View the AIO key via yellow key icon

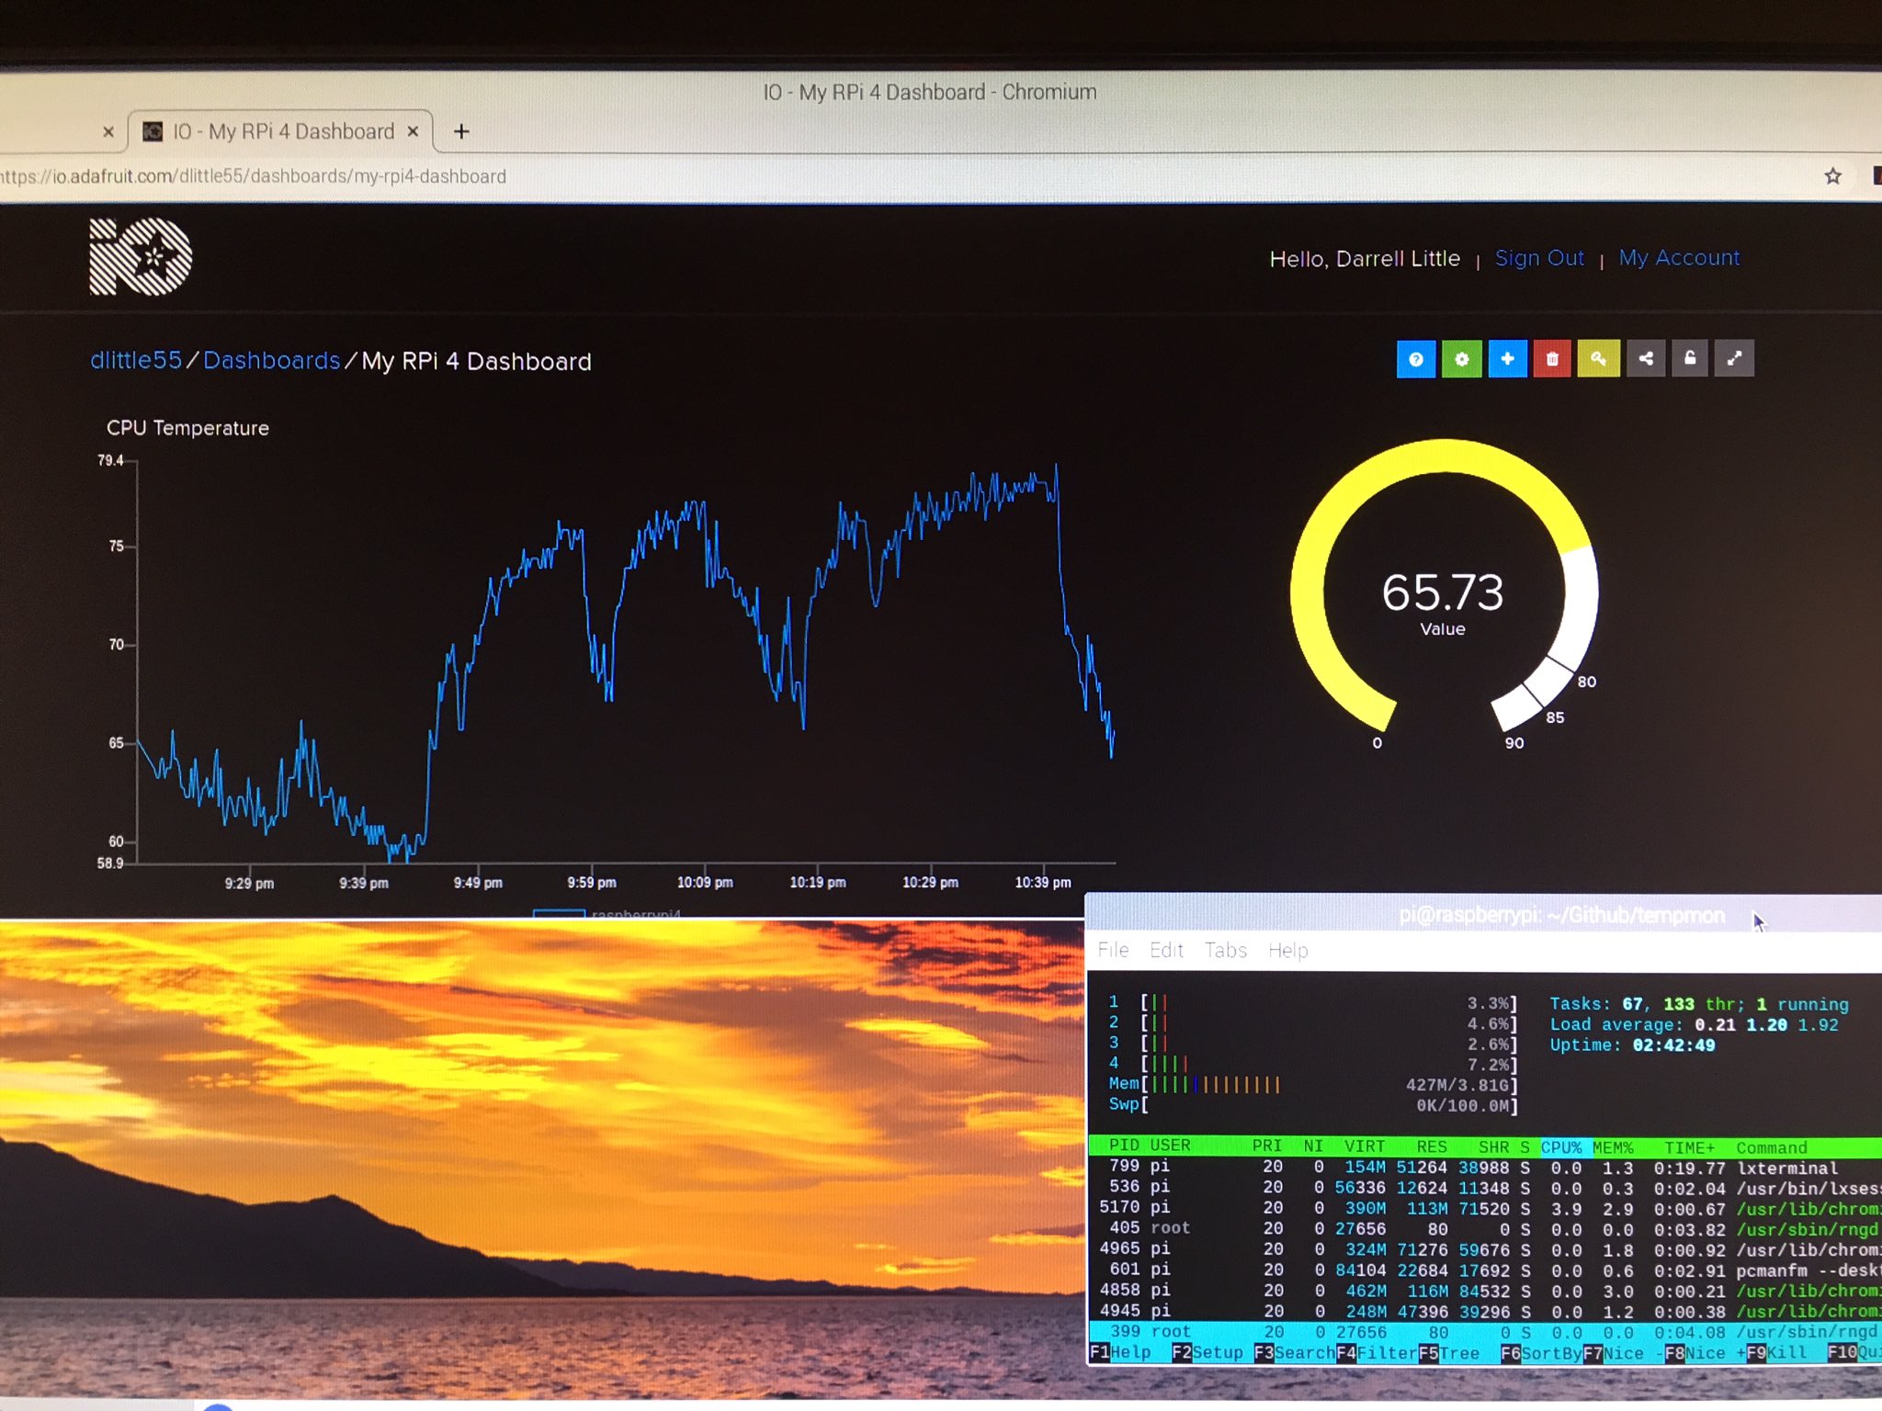pyautogui.click(x=1599, y=359)
